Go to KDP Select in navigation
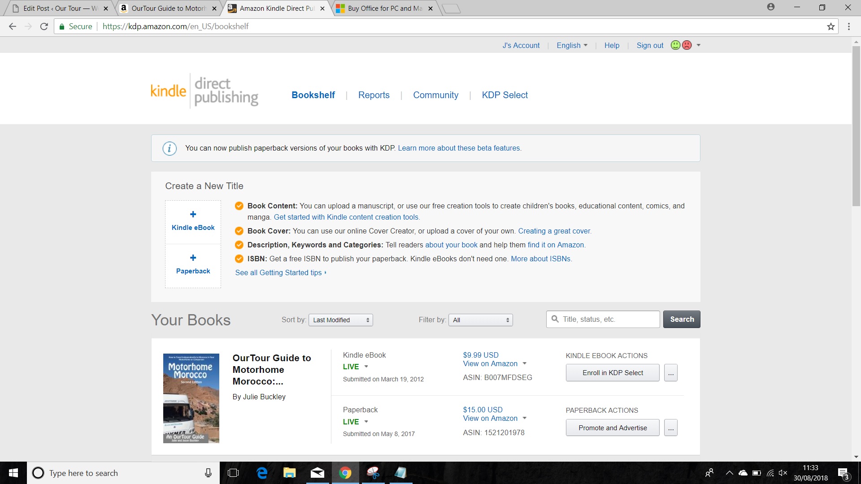This screenshot has width=861, height=484. pos(504,95)
